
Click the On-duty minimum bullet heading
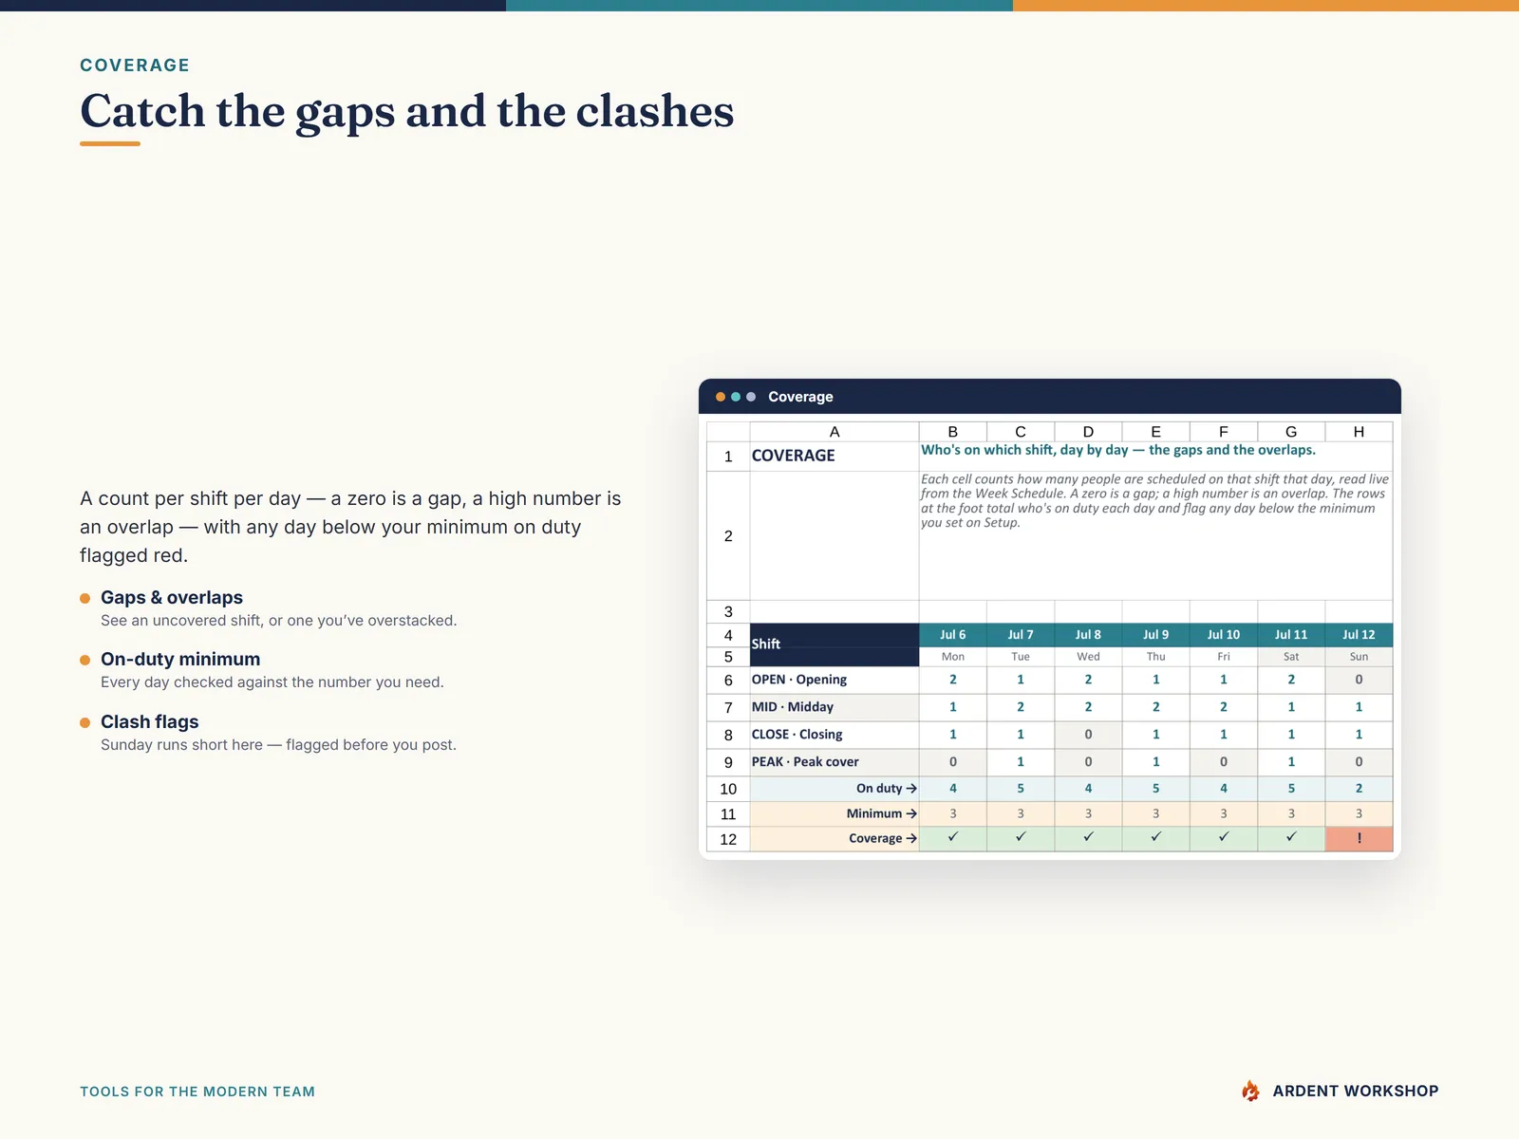coord(180,660)
